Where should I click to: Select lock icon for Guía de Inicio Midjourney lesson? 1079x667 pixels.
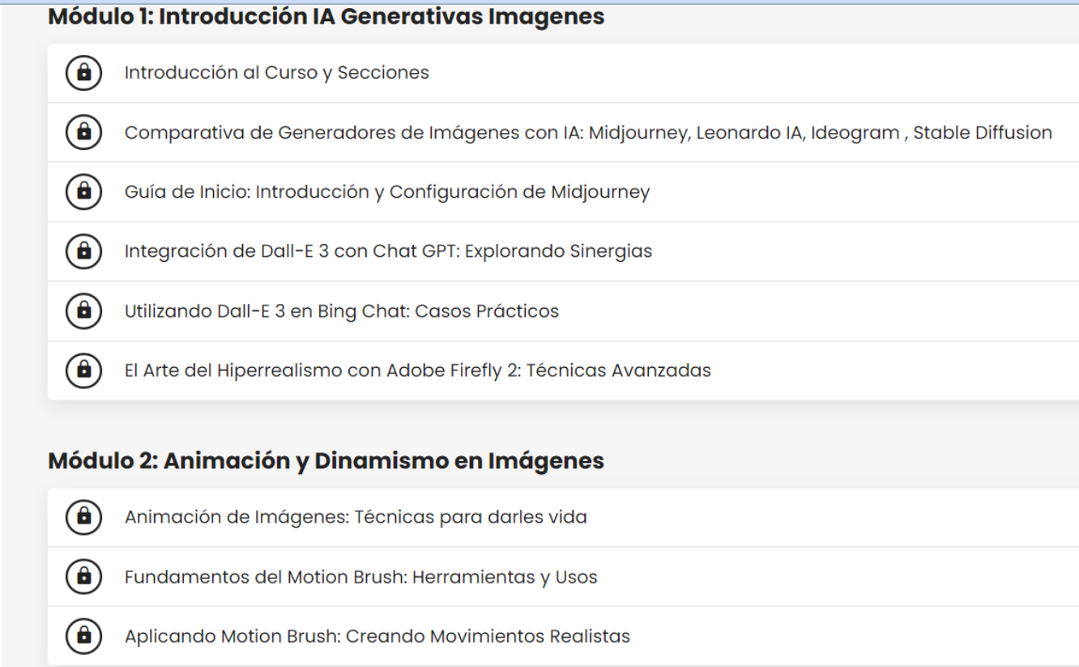click(83, 192)
